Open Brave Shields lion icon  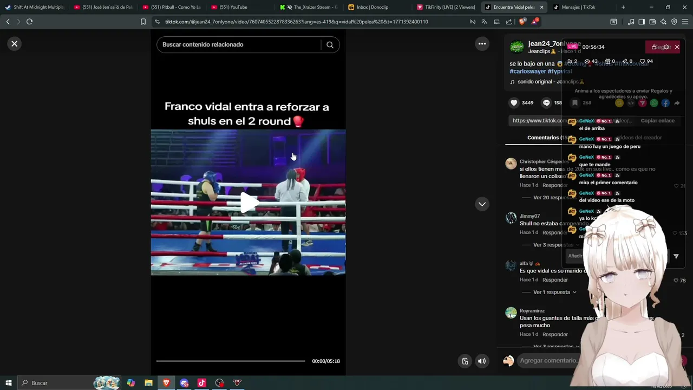522,22
